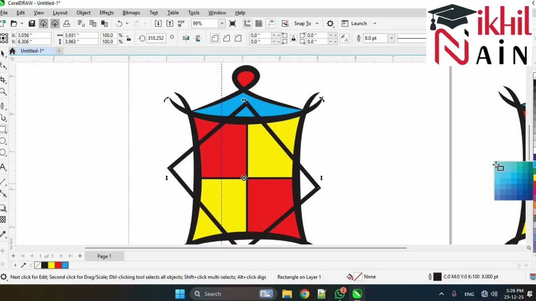Expand the Undo history dropdown arrow
Screen dimensions: 536x301
coord(127,24)
